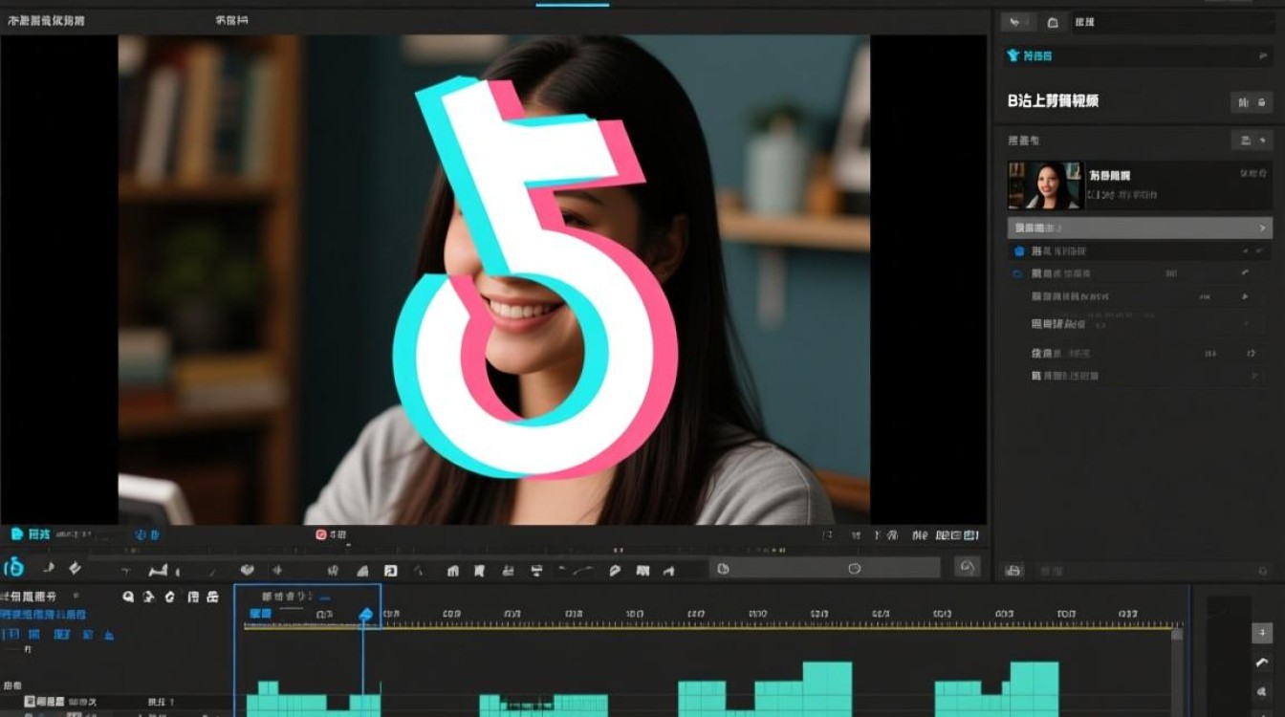1285x717 pixels.
Task: Click the blue diamond playhead on the timeline
Action: [365, 614]
